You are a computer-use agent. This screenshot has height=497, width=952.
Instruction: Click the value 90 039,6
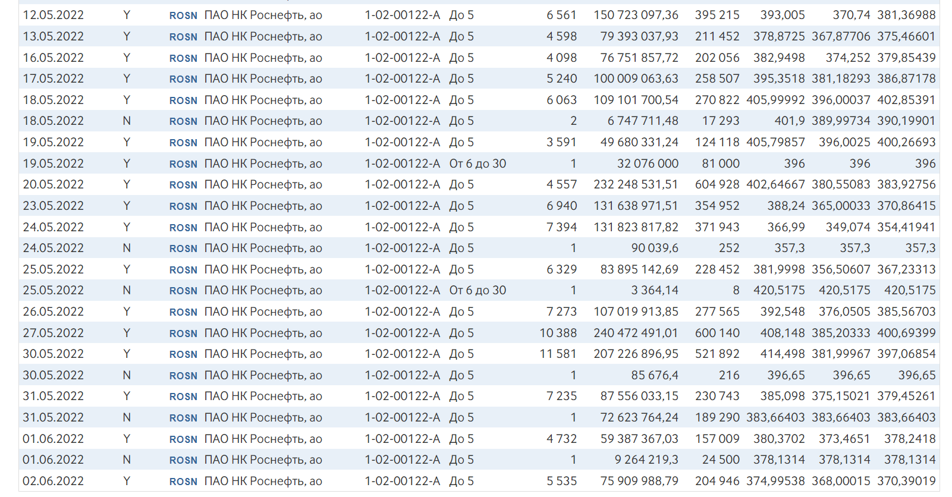[655, 248]
